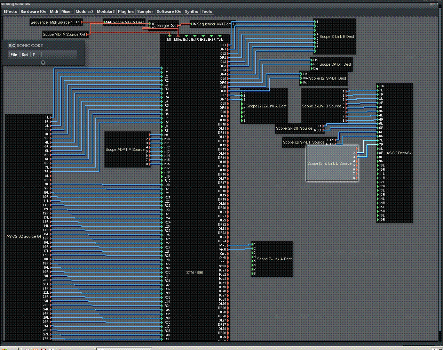Click the CtrL output port on STM 4896
443x350 pixels.
pos(228,254)
